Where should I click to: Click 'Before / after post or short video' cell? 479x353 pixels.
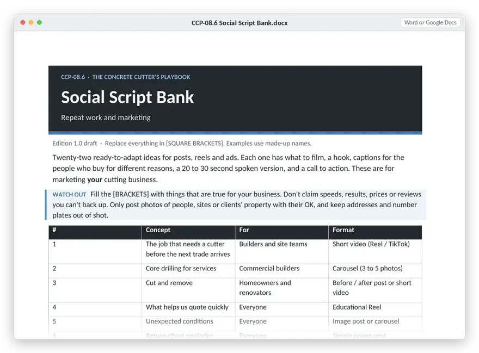(375, 290)
